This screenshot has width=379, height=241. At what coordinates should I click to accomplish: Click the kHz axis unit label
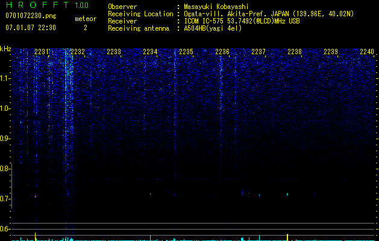coord(5,49)
